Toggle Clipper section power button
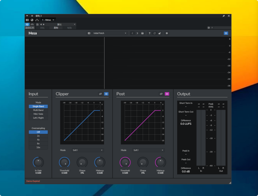258x196 pixels. pos(106,94)
